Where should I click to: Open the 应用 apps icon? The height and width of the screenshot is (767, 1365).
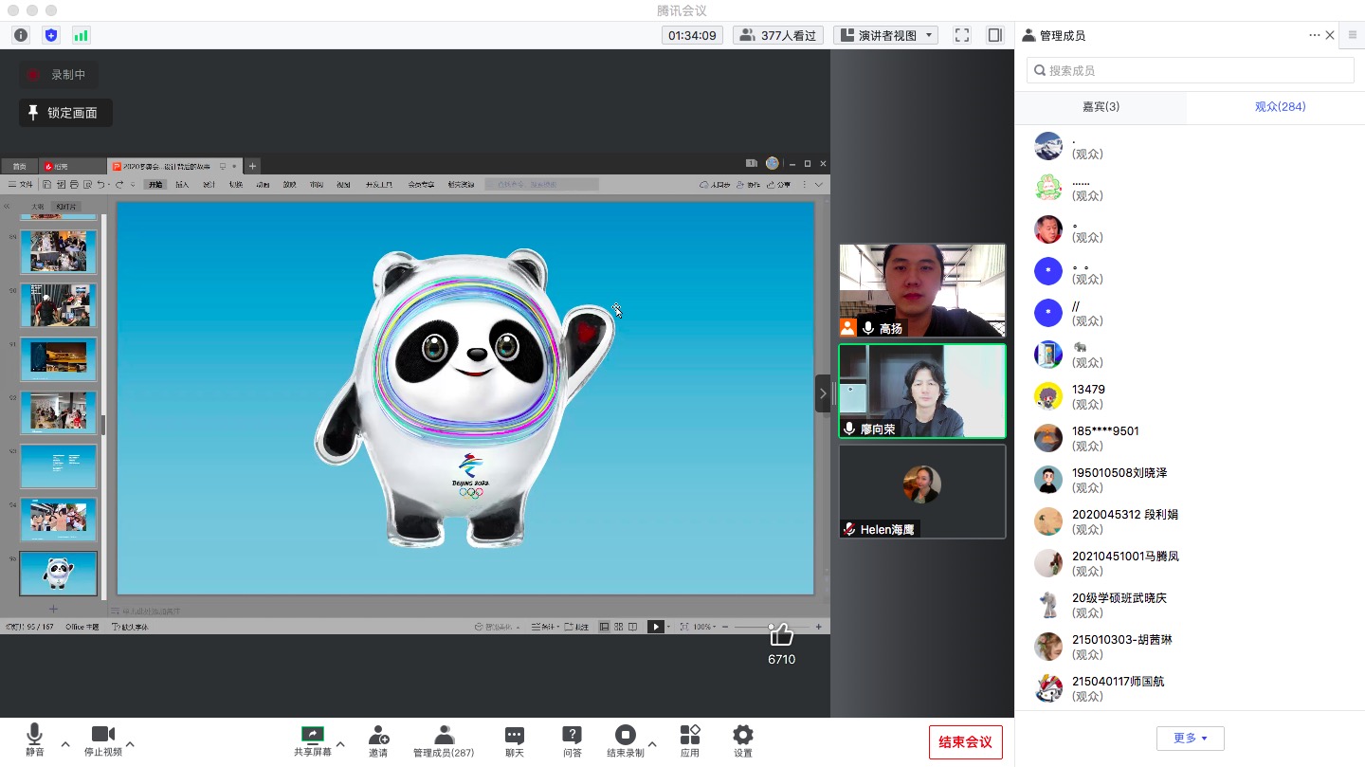[x=690, y=740]
